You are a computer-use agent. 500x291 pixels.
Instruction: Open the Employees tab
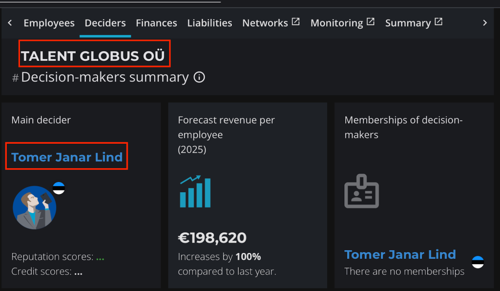click(49, 23)
